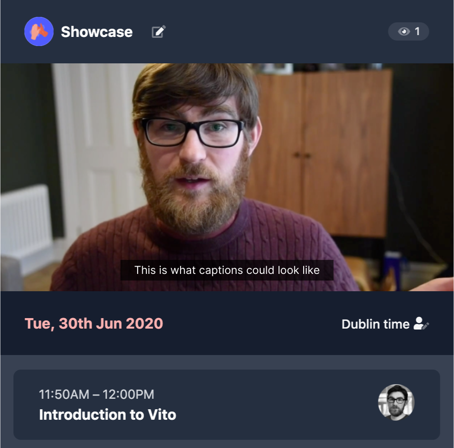Screen dimensions: 454x448
Task: Open the viewer count badge showing 1
Action: tap(408, 31)
